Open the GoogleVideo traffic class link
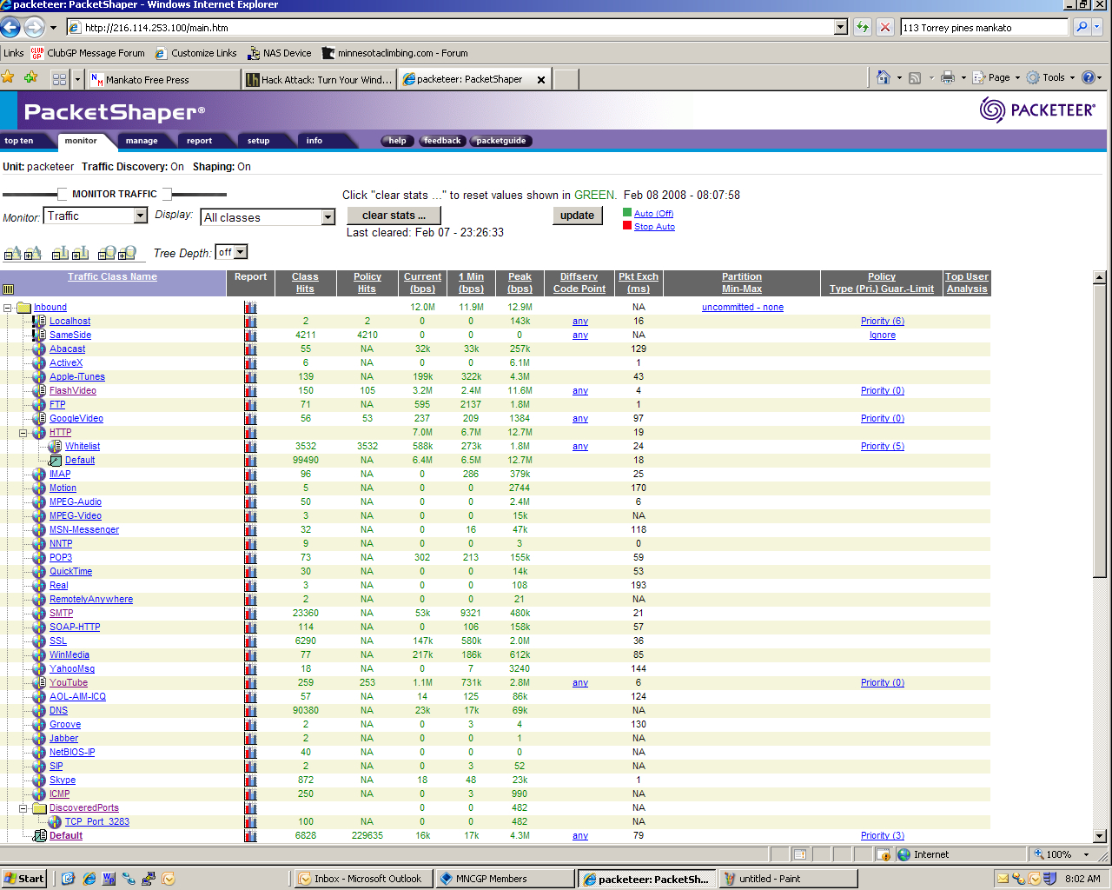Viewport: 1112px width, 890px height. tap(76, 419)
